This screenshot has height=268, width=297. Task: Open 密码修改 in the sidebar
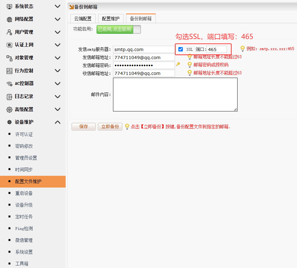[x=24, y=146]
